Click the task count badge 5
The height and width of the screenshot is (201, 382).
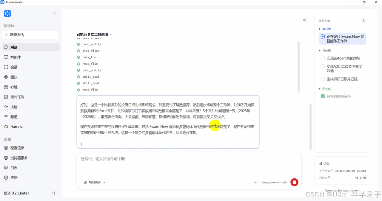pyautogui.click(x=363, y=21)
